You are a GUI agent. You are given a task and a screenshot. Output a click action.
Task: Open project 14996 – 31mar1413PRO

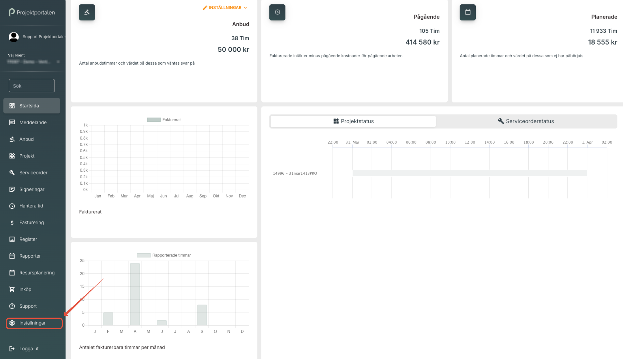coord(295,173)
